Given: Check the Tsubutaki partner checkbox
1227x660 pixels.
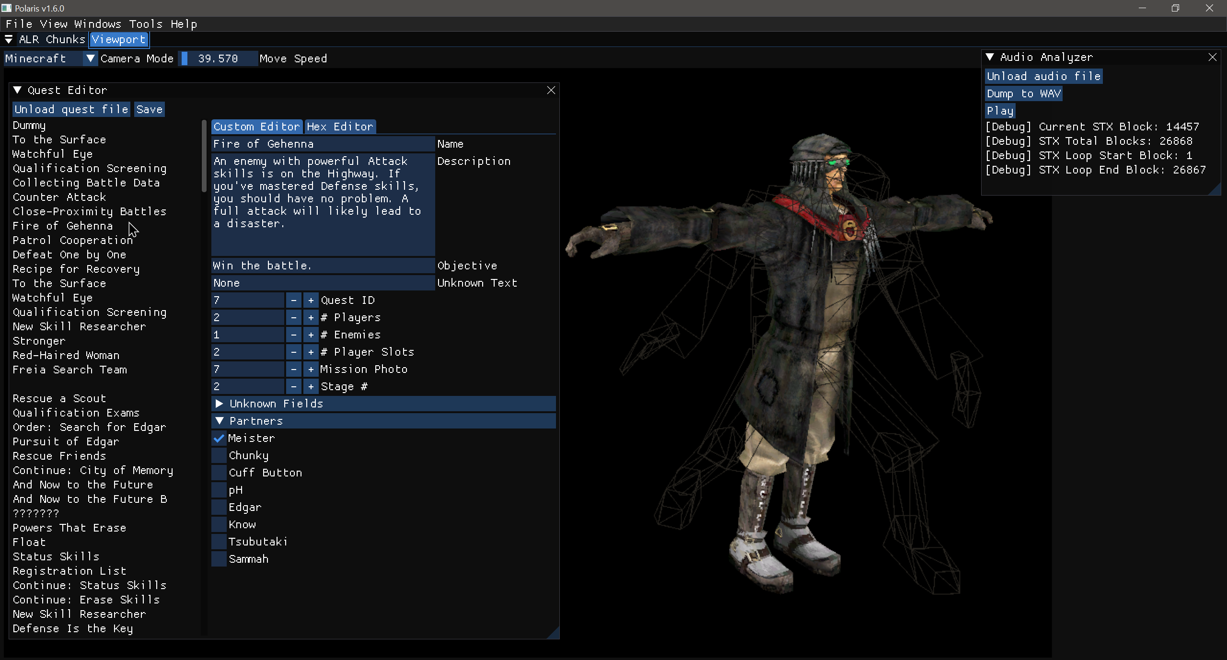Looking at the screenshot, I should tap(219, 542).
